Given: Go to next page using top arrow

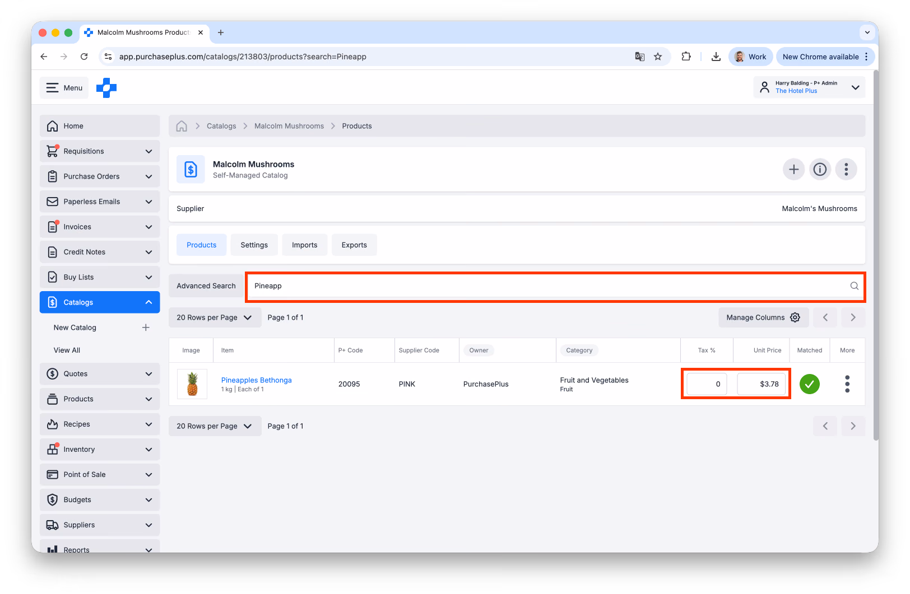Looking at the screenshot, I should click(853, 317).
